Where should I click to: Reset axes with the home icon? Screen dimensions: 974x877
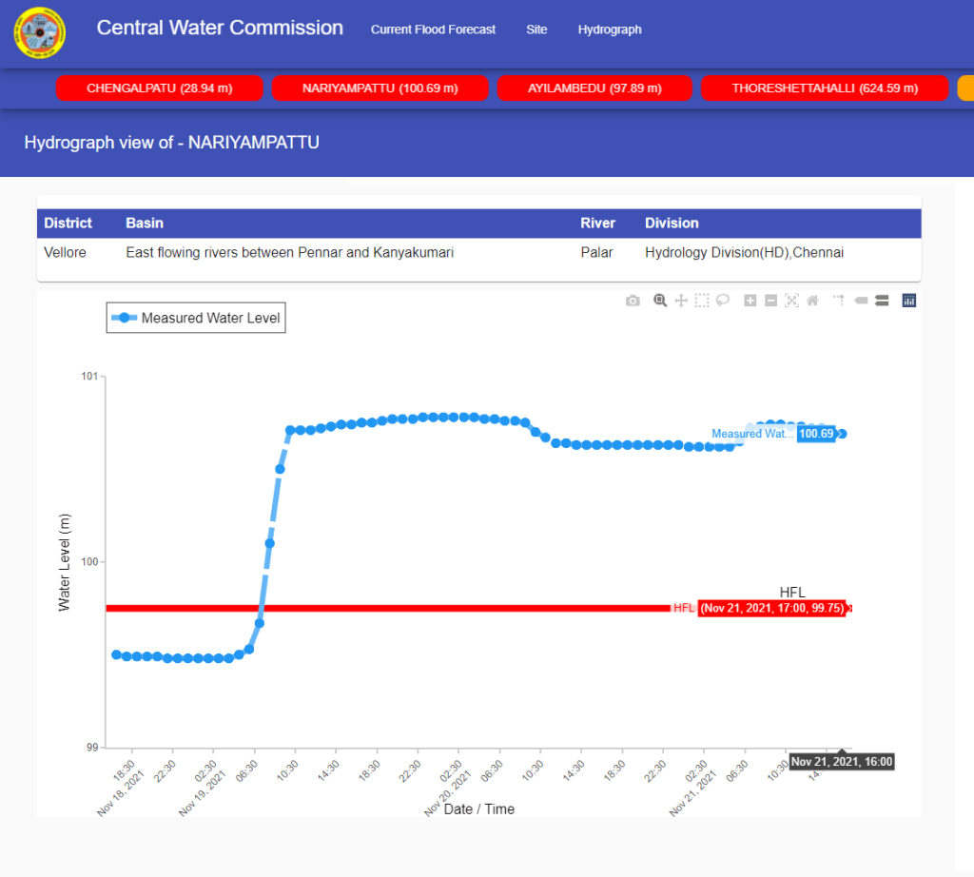[x=812, y=301]
